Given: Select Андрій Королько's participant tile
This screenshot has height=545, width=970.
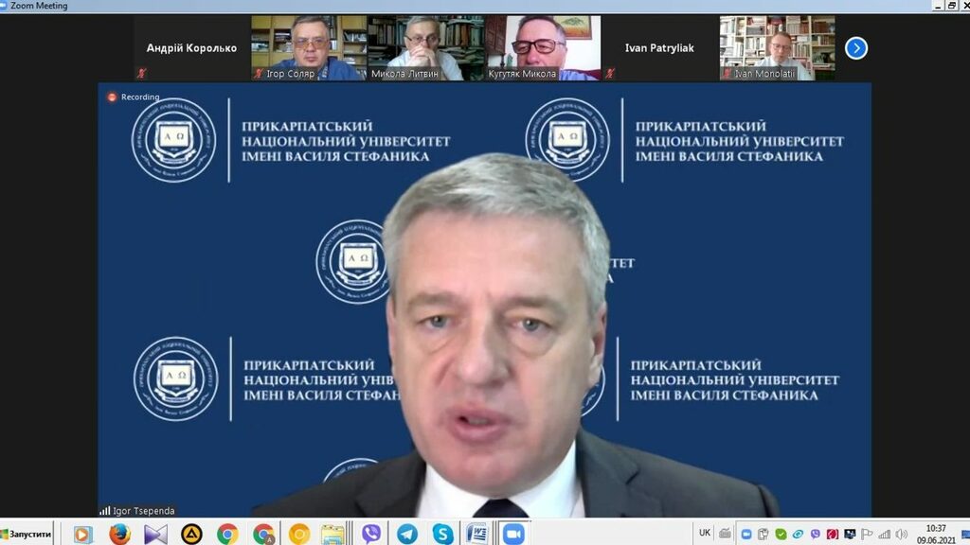Looking at the screenshot, I should (x=191, y=47).
